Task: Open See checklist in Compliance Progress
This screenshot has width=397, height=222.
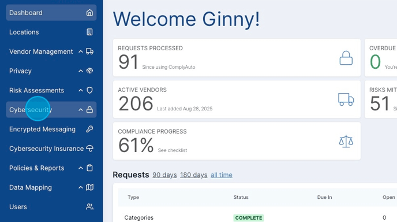Action: (173, 150)
